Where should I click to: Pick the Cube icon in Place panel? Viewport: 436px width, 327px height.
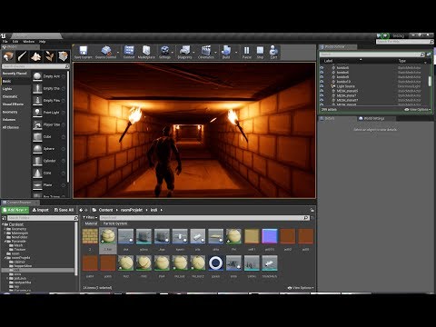[x=37, y=136]
